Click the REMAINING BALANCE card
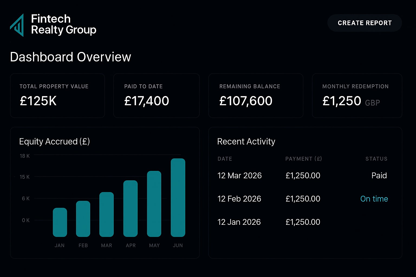 255,95
